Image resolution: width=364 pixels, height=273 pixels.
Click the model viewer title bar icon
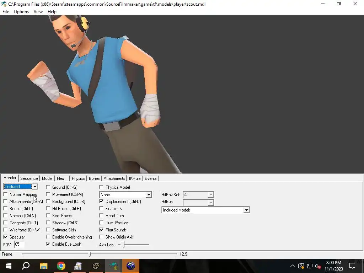[4, 4]
